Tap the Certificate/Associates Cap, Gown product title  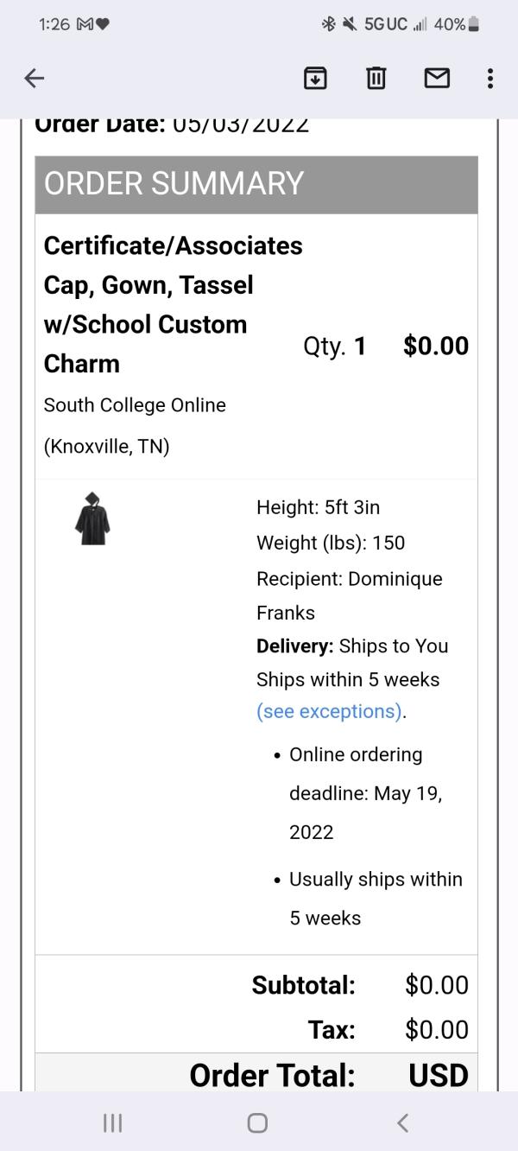click(x=173, y=304)
